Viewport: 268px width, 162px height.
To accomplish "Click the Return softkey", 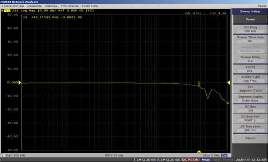I will coord(250,138).
